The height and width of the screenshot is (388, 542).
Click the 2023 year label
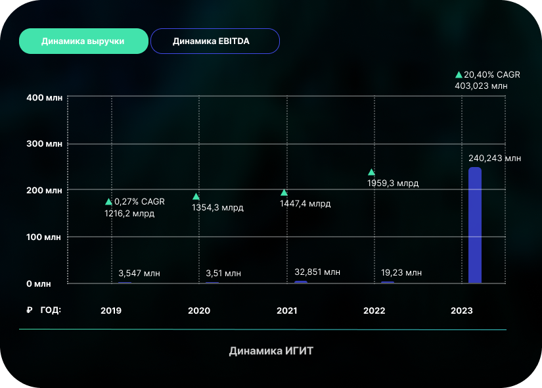click(461, 310)
